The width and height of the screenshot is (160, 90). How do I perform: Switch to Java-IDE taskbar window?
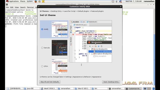coord(32,88)
